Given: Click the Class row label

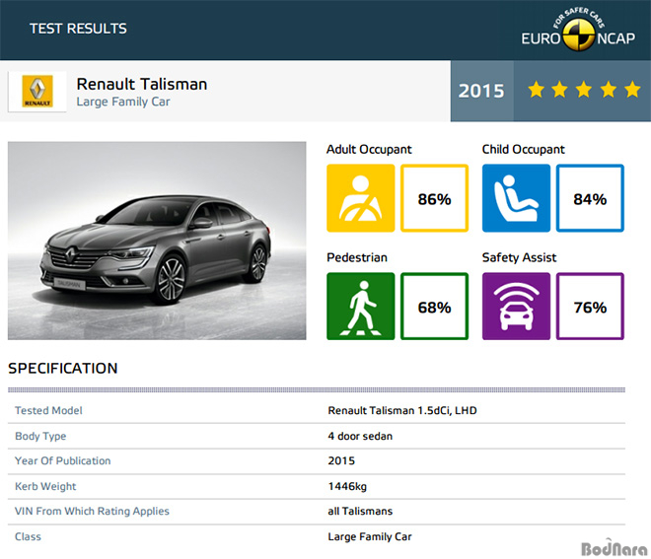Looking at the screenshot, I should click(28, 536).
